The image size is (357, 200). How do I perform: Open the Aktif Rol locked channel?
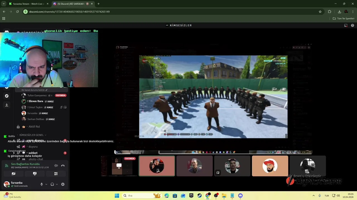coord(34,127)
